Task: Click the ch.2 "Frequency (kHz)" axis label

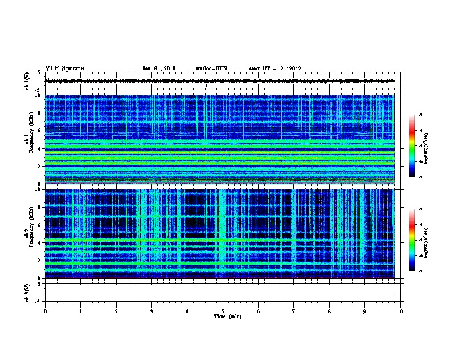Action: (x=32, y=227)
